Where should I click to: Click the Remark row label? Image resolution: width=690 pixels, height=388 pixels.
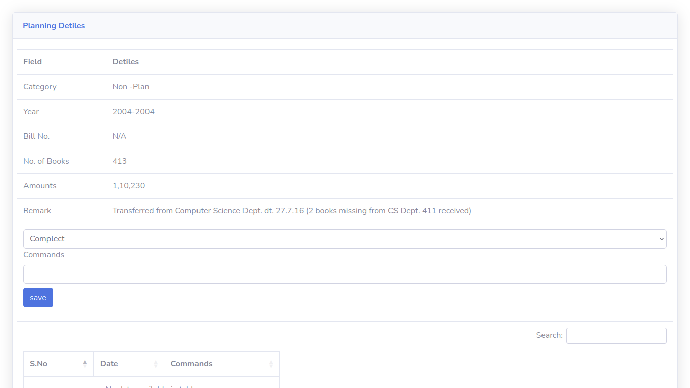(x=37, y=211)
